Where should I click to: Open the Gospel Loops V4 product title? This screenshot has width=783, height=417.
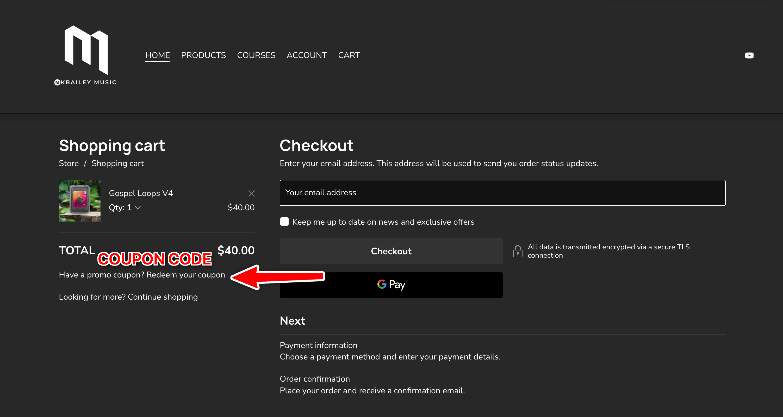(x=141, y=193)
